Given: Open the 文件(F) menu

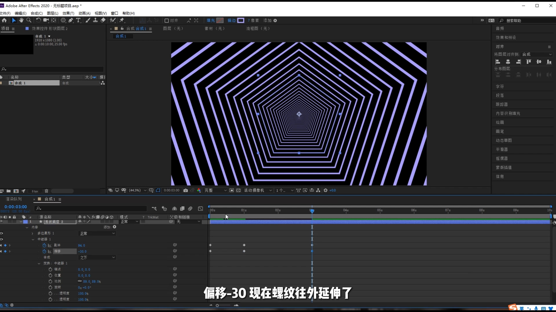Looking at the screenshot, I should tap(5, 13).
